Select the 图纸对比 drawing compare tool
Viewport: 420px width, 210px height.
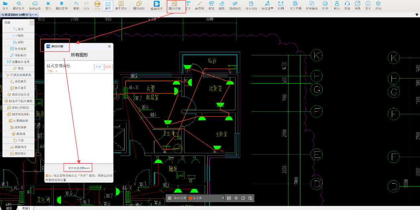tap(139, 5)
